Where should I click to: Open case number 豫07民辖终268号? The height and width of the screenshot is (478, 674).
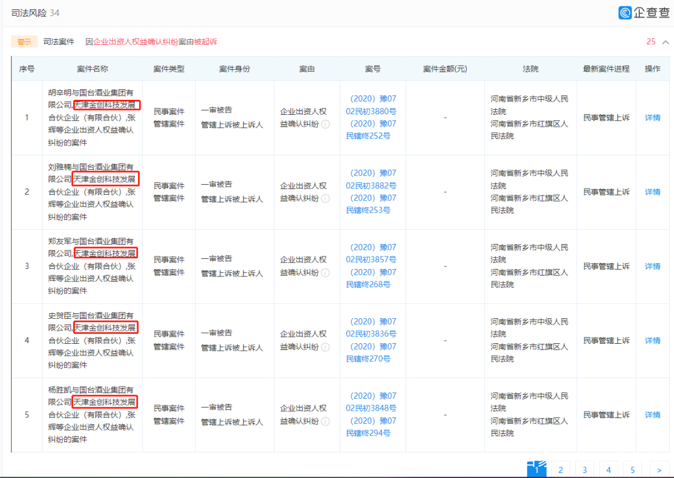coord(371,278)
